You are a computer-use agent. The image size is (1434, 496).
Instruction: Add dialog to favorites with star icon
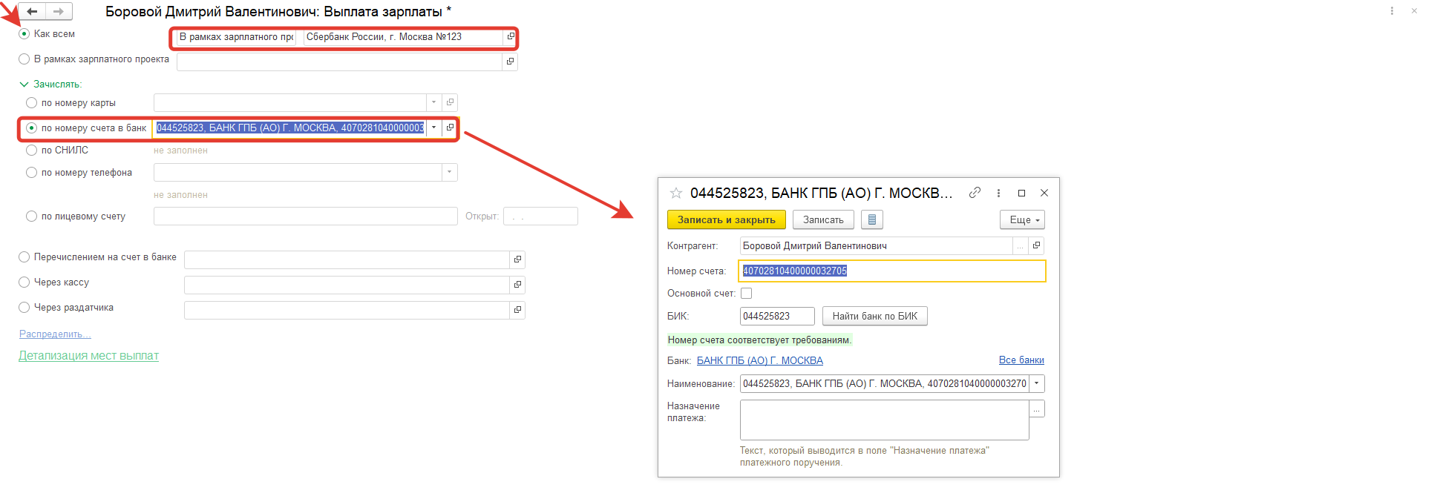click(675, 194)
